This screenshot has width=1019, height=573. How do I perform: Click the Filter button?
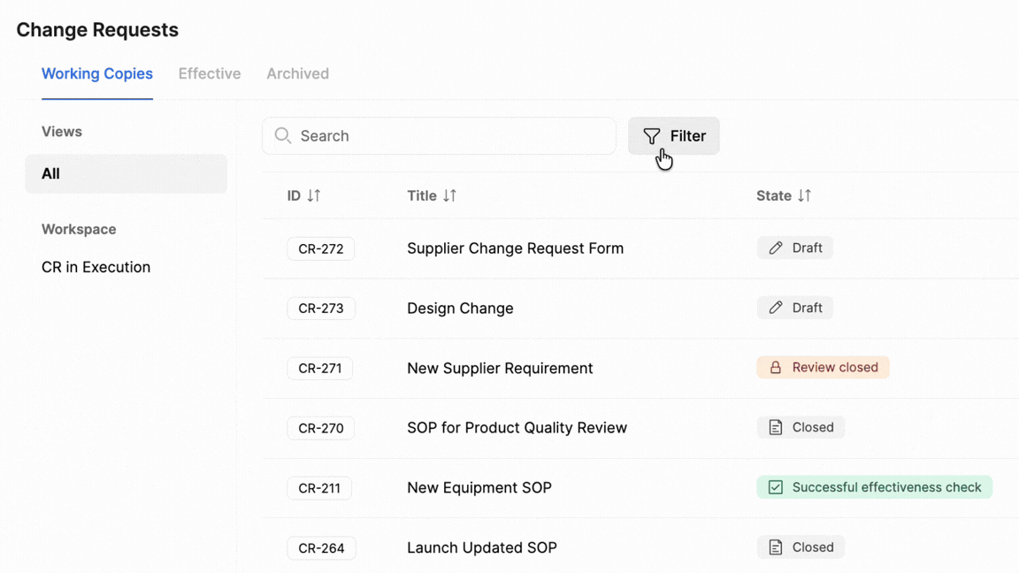click(x=673, y=136)
